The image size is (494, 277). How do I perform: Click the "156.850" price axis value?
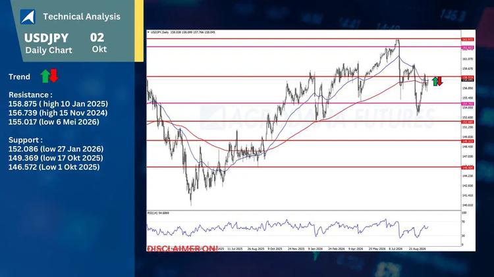[468, 88]
